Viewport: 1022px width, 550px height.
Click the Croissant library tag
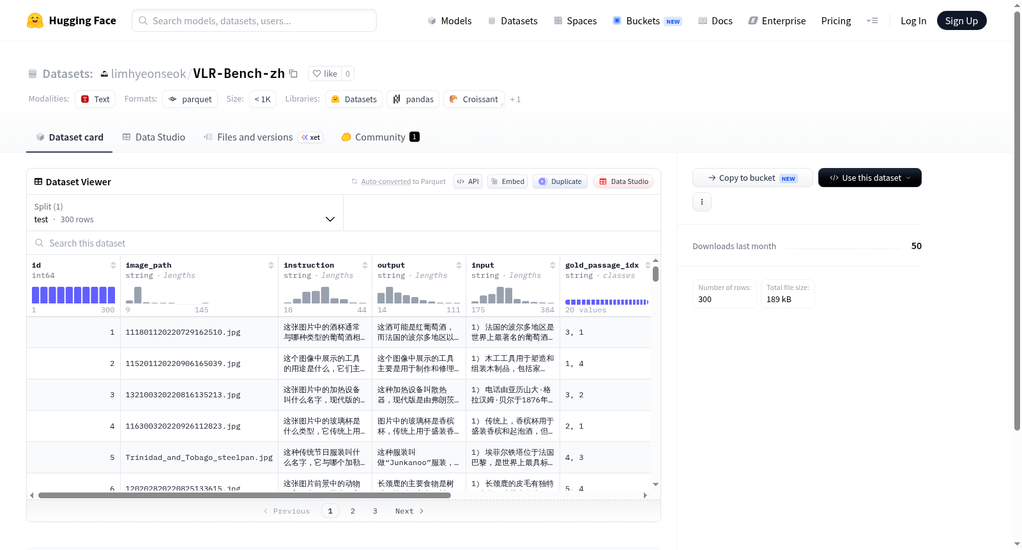pos(474,100)
